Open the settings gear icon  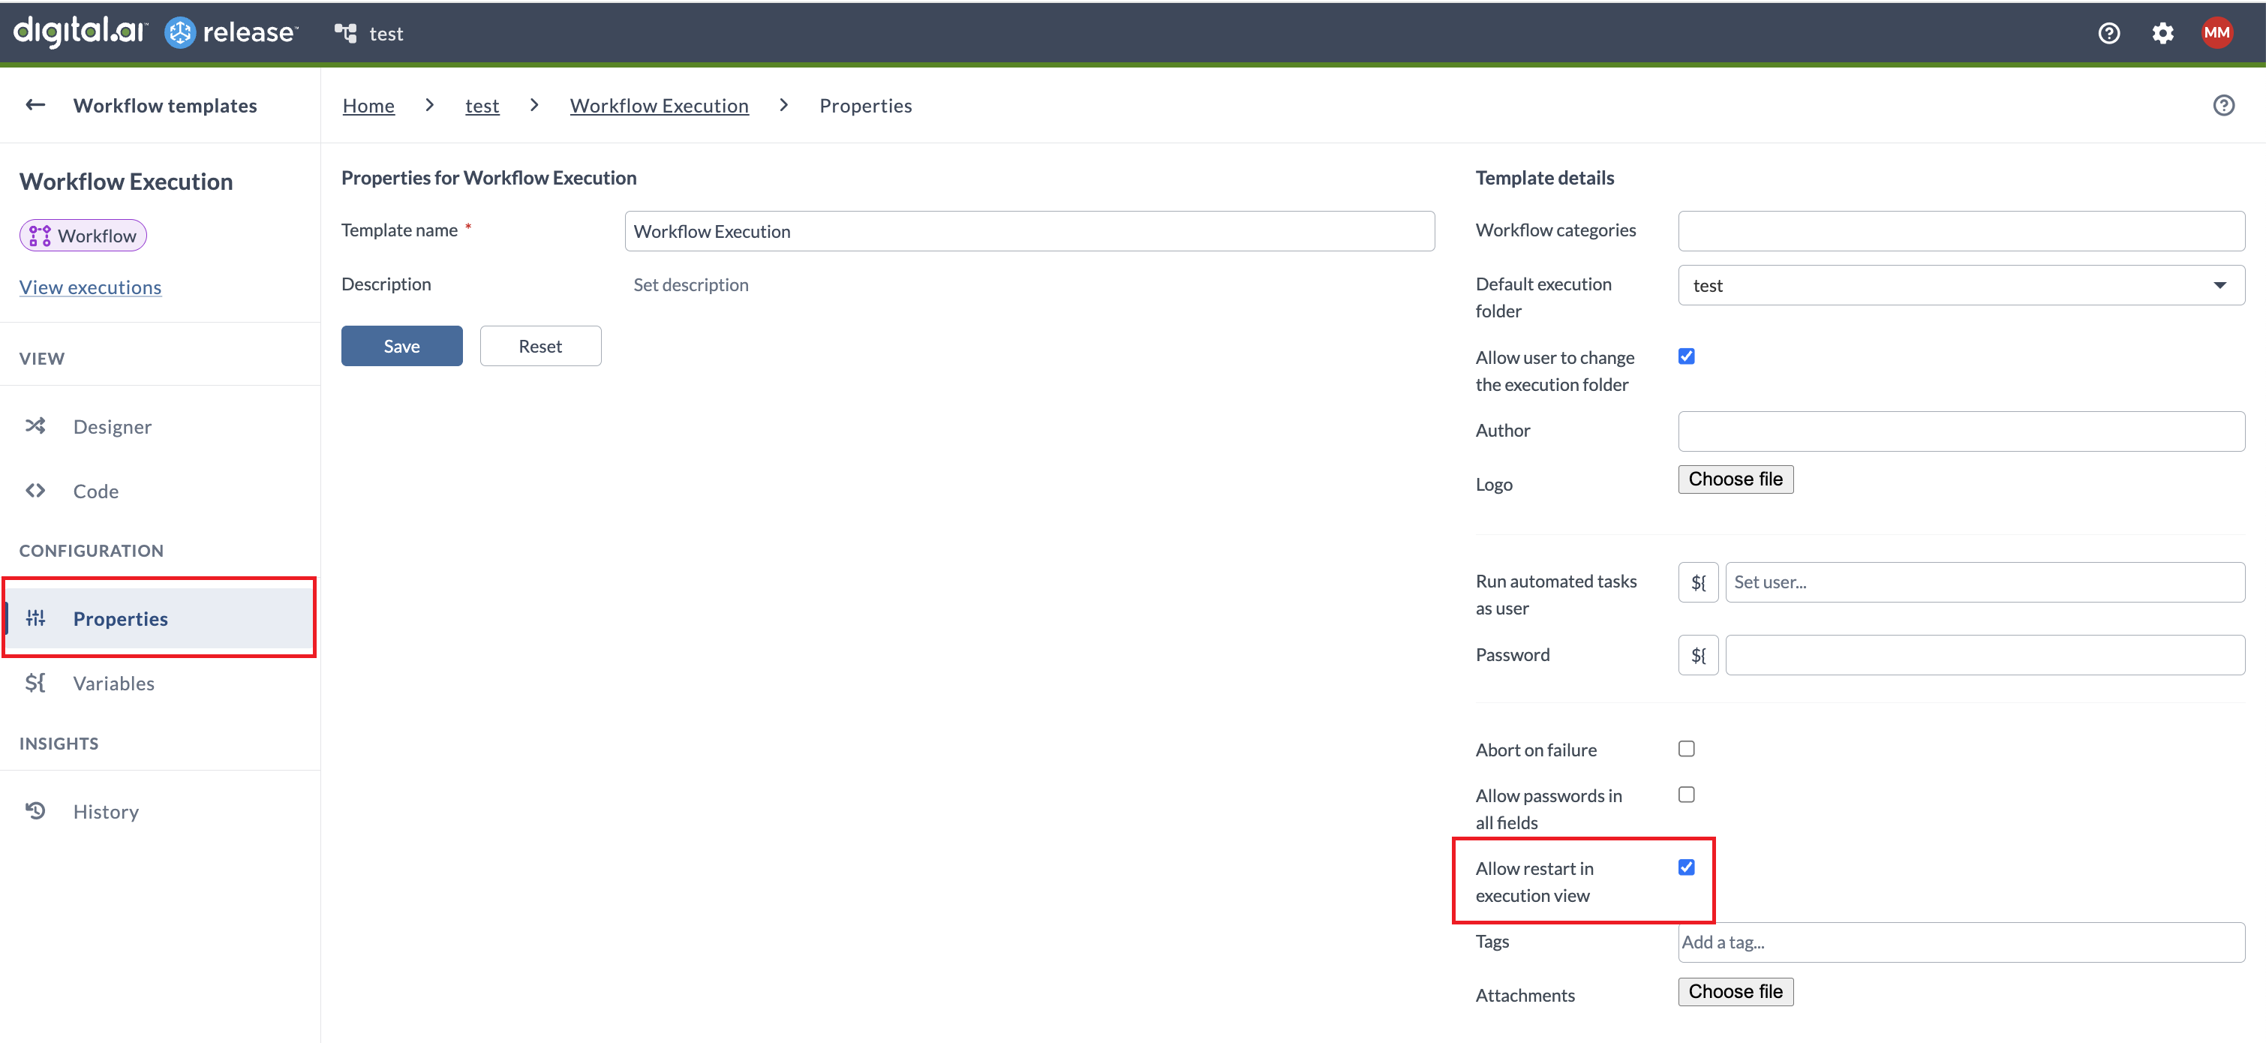pyautogui.click(x=2163, y=32)
